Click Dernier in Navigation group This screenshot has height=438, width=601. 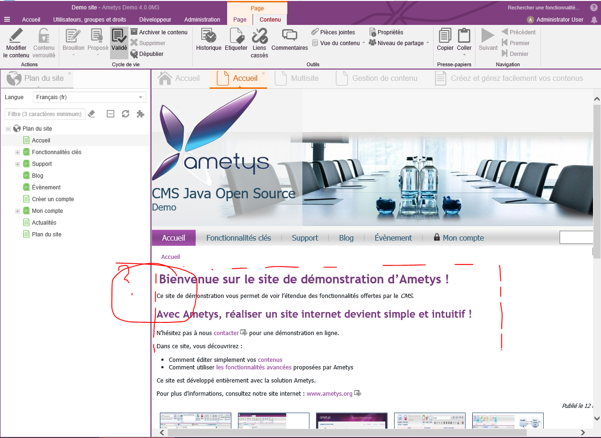point(515,54)
